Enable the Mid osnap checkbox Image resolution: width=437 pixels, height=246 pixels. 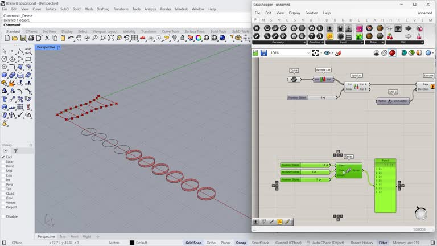tap(3, 171)
